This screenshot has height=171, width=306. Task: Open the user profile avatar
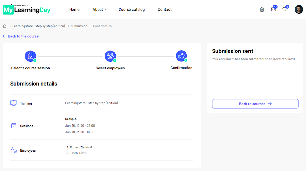point(299,9)
